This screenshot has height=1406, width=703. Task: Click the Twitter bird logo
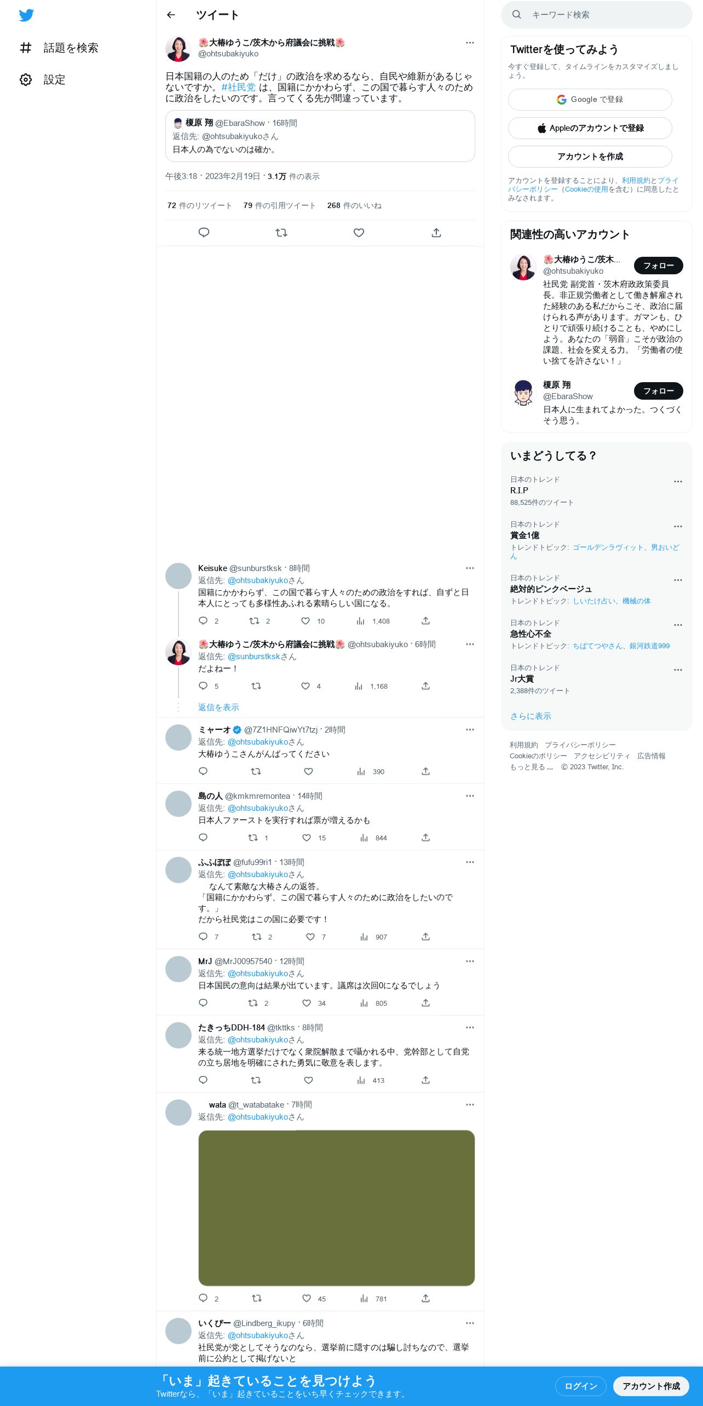[x=26, y=15]
